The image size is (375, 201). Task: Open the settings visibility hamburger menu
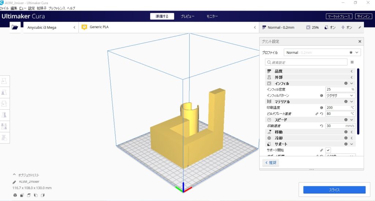point(352,62)
